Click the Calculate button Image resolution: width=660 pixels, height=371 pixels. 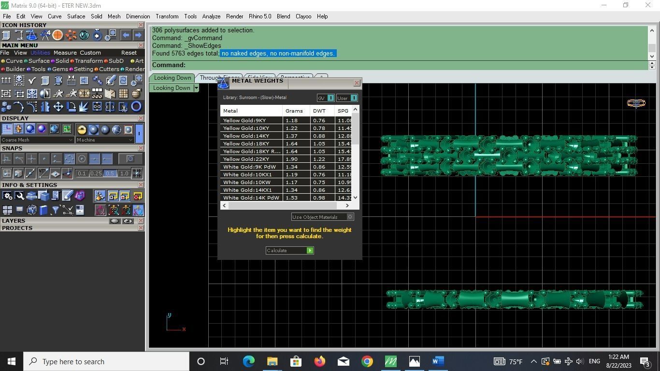click(x=290, y=250)
